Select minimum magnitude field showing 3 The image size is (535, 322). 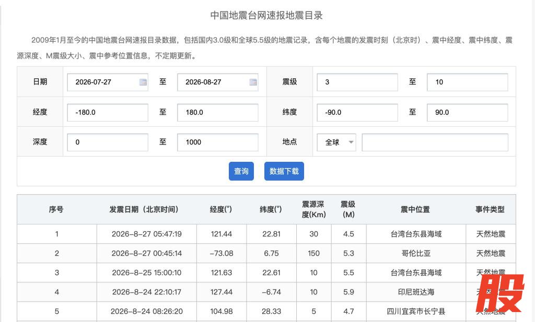click(357, 82)
